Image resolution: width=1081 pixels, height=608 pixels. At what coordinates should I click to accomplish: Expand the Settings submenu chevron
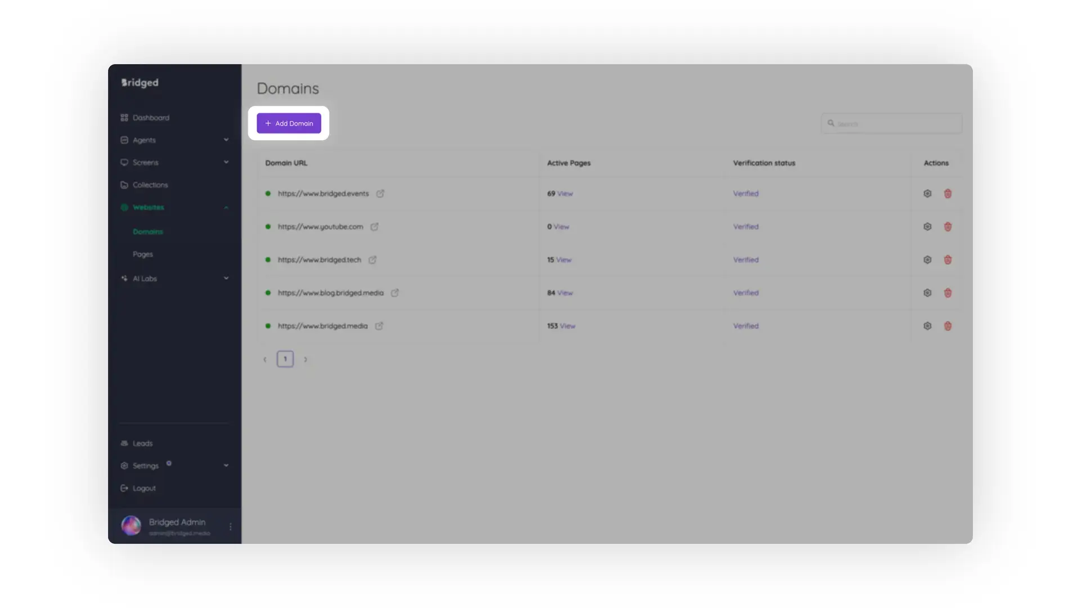click(226, 465)
